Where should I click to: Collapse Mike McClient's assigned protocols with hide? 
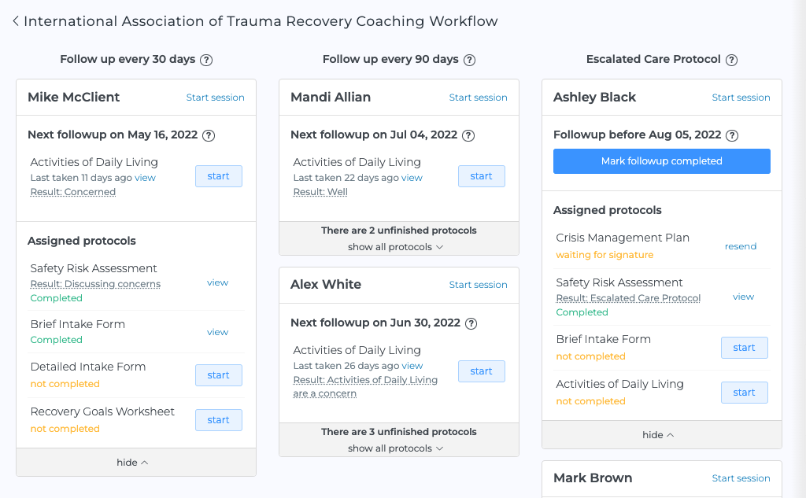(x=132, y=463)
